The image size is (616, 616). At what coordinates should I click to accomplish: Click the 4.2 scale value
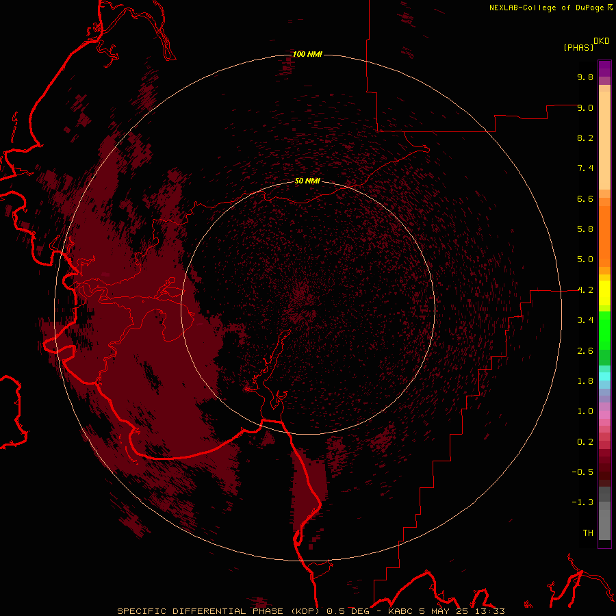coord(585,290)
